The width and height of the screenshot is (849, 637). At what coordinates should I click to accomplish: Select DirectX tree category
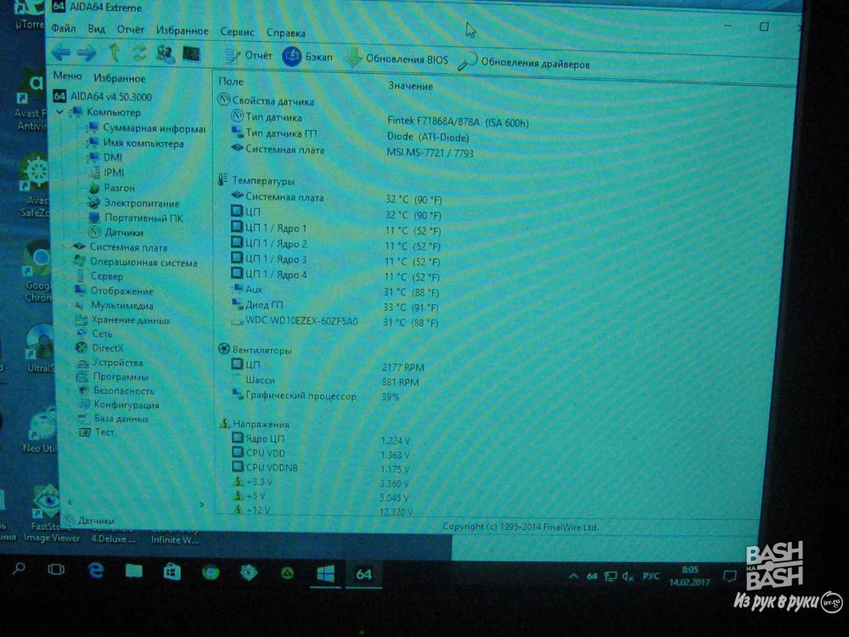[x=99, y=347]
